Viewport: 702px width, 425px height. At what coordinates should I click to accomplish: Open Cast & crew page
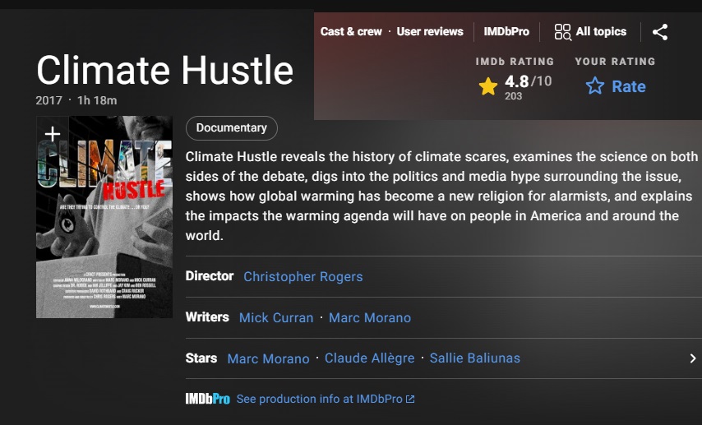[x=351, y=31]
